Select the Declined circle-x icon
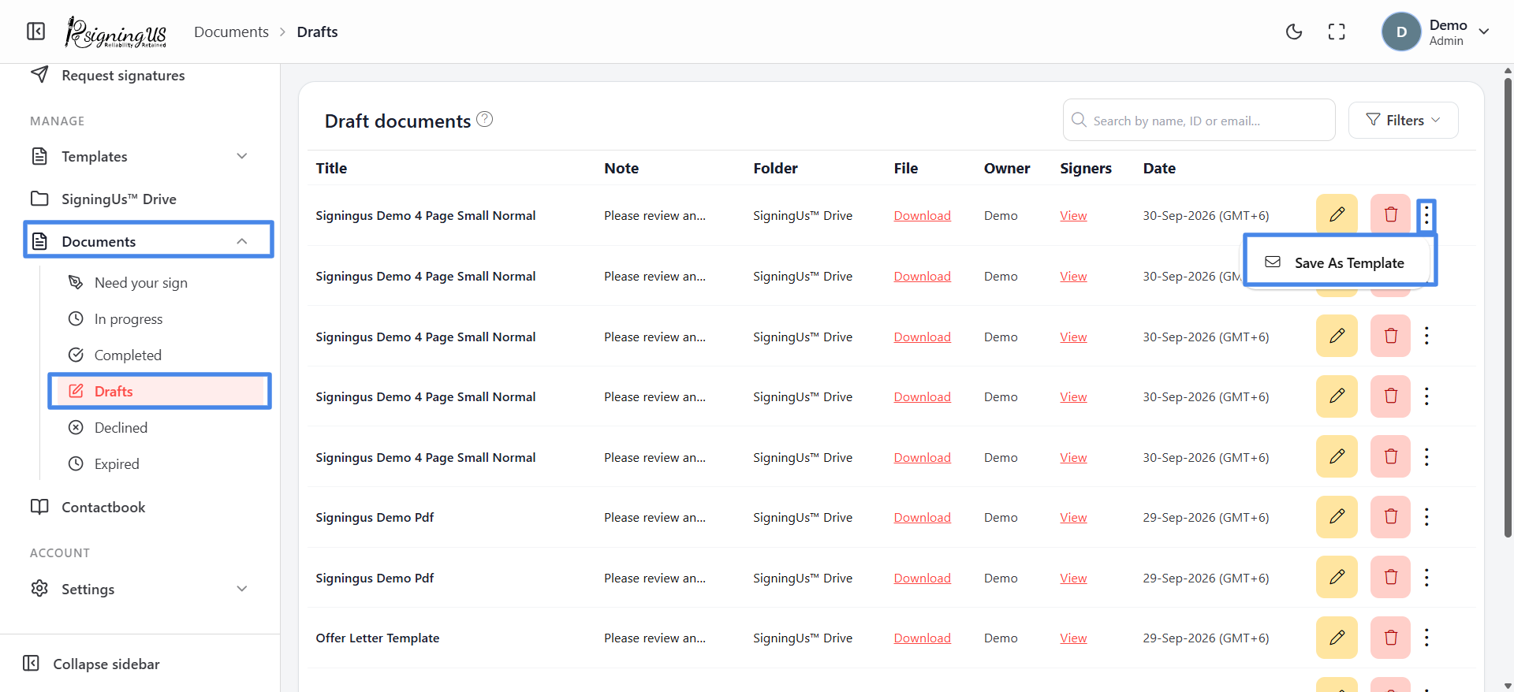The image size is (1514, 692). [76, 427]
